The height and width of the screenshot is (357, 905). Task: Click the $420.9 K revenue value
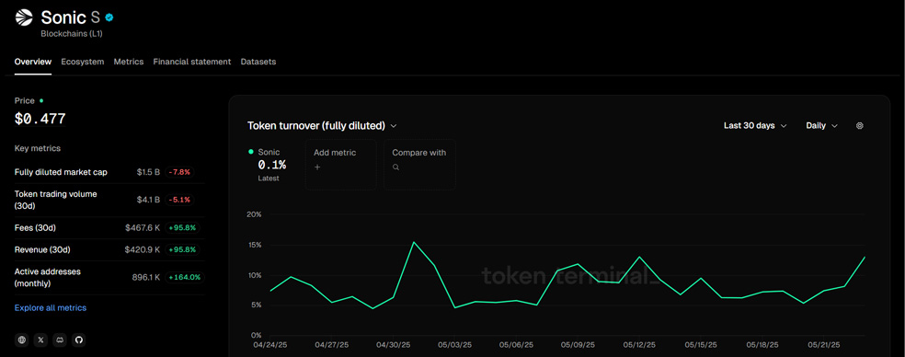tap(143, 249)
